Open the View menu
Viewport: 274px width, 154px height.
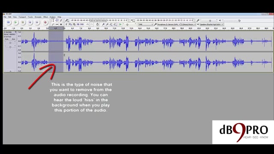(15, 17)
